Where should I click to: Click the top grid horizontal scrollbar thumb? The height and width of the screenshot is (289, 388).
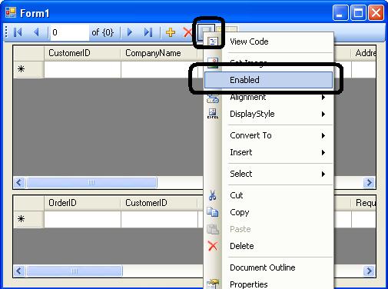tap(91, 183)
